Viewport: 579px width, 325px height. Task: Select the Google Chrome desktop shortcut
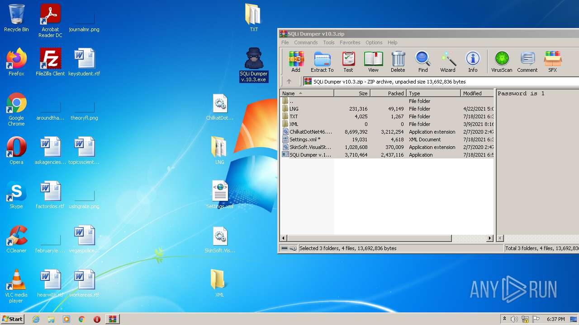click(x=16, y=110)
